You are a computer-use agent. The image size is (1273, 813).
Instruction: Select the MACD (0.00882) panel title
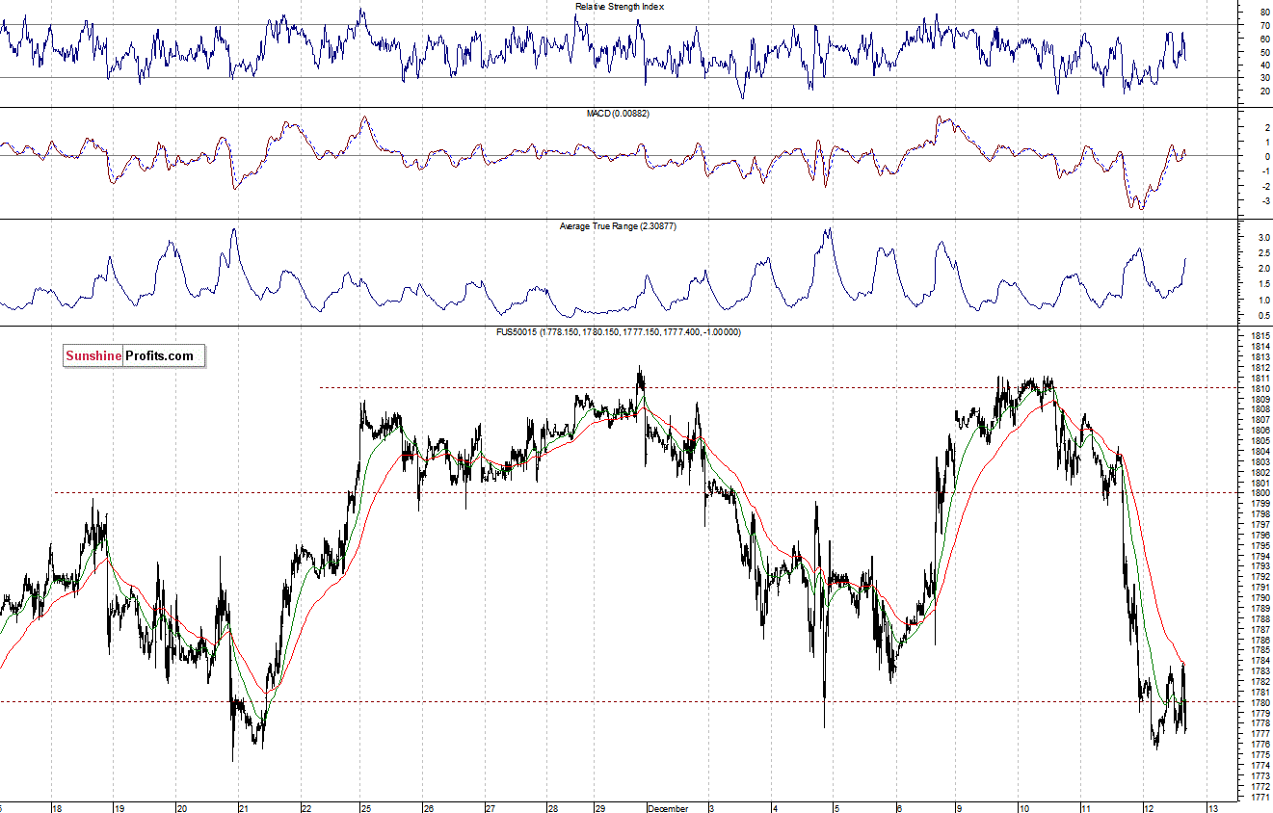[x=620, y=114]
